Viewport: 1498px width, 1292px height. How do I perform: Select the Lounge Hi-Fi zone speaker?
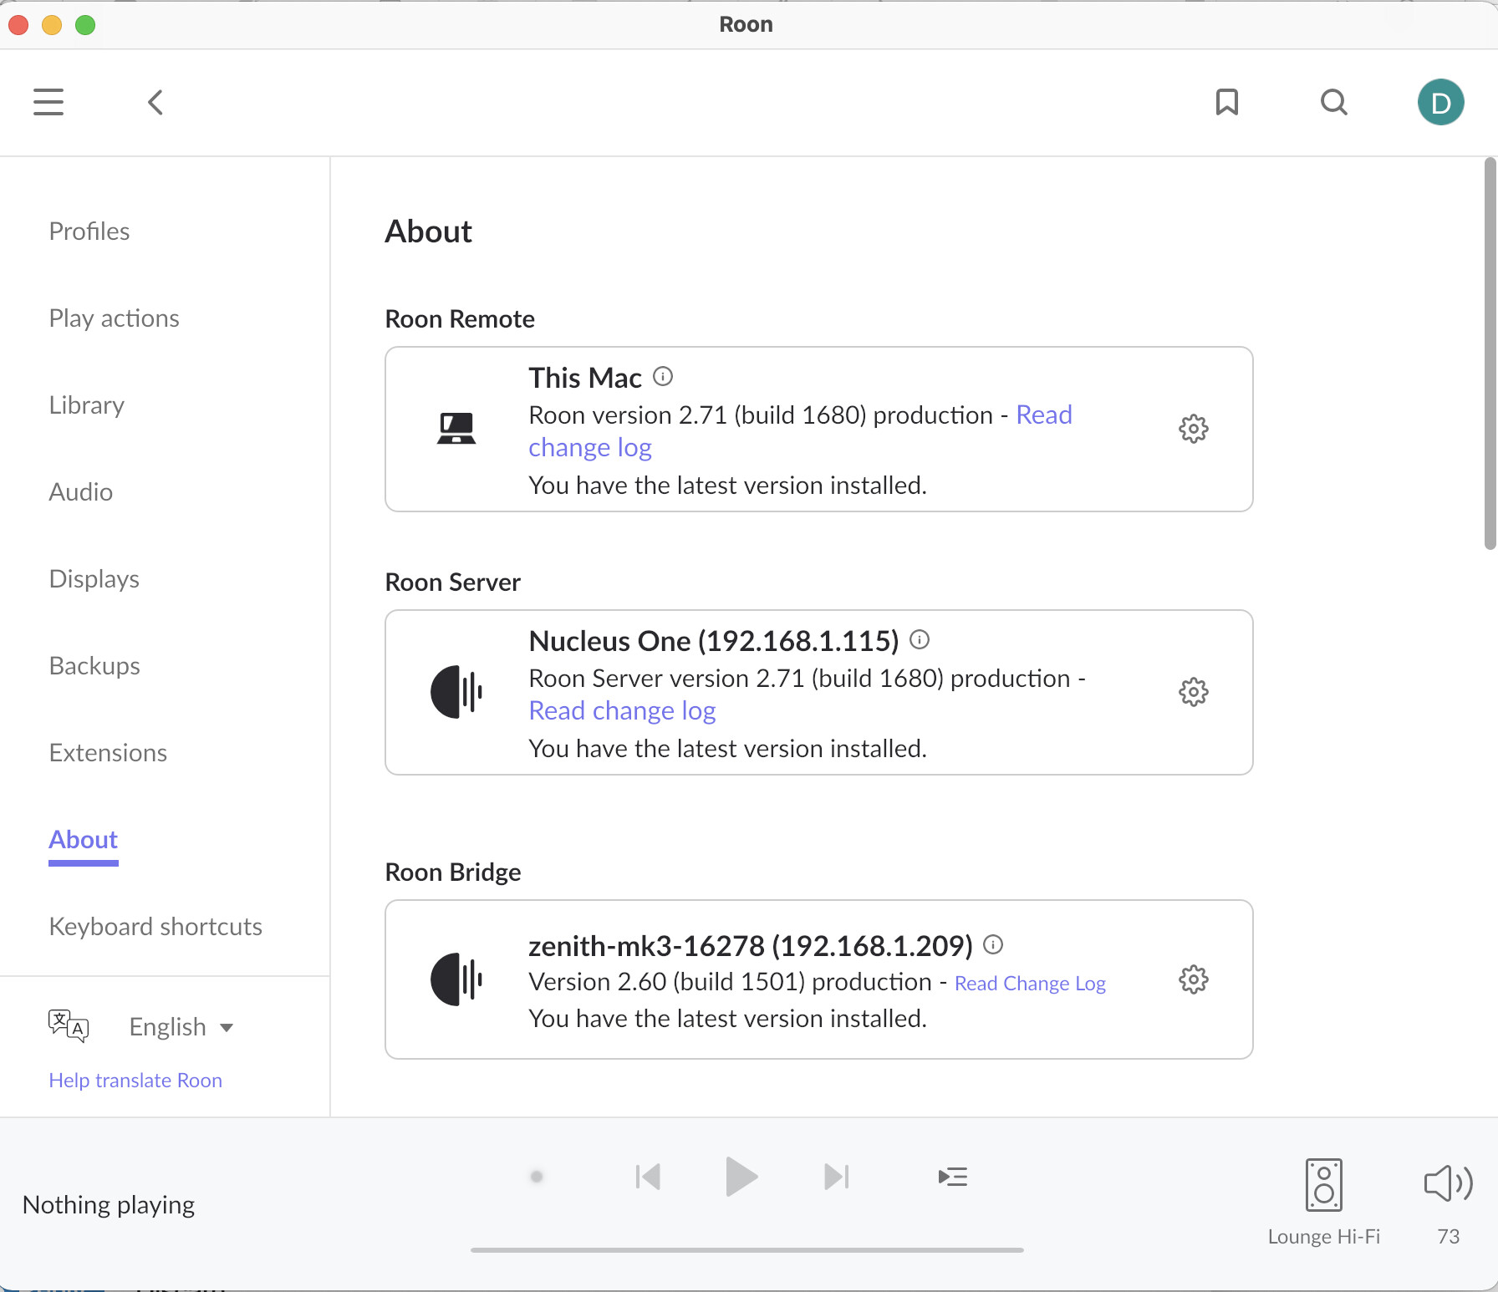click(x=1324, y=1185)
